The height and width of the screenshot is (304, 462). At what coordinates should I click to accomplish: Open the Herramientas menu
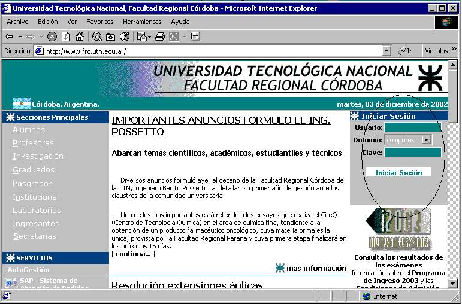tap(142, 22)
